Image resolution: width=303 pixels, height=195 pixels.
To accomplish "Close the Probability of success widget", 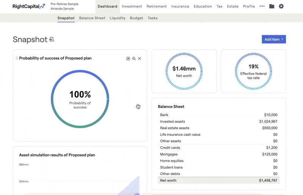I will coord(139,59).
